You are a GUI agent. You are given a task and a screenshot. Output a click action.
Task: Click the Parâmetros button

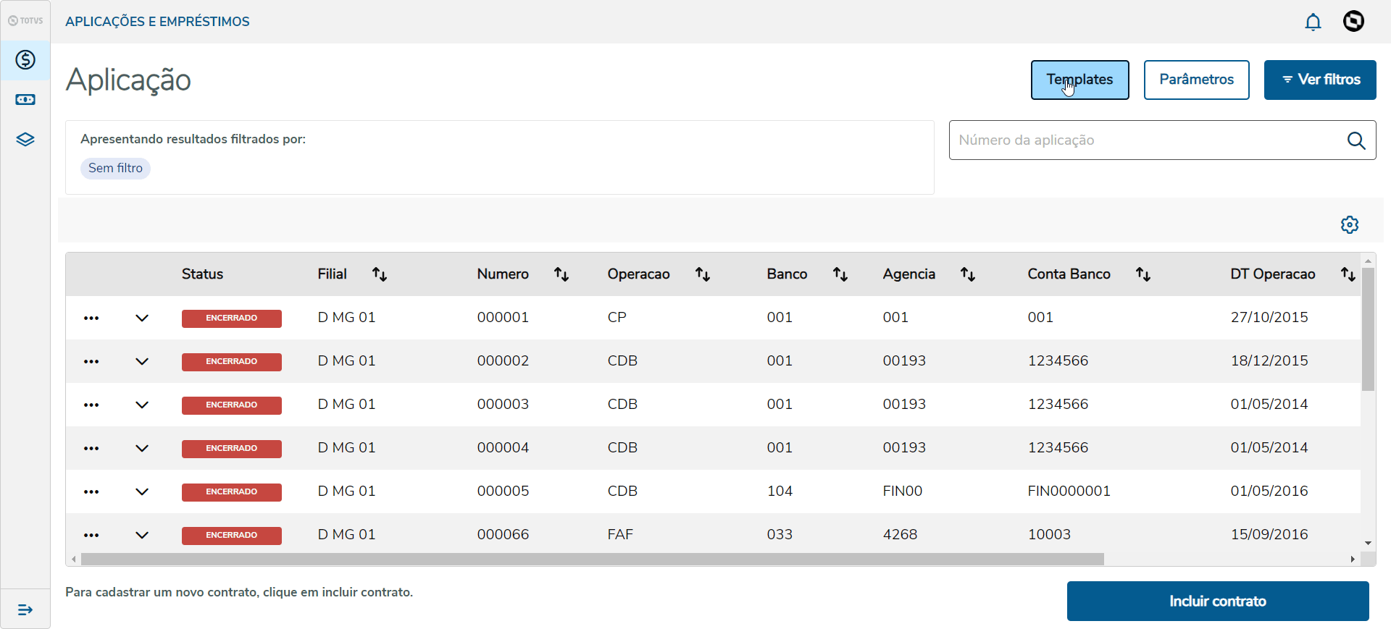(1196, 80)
